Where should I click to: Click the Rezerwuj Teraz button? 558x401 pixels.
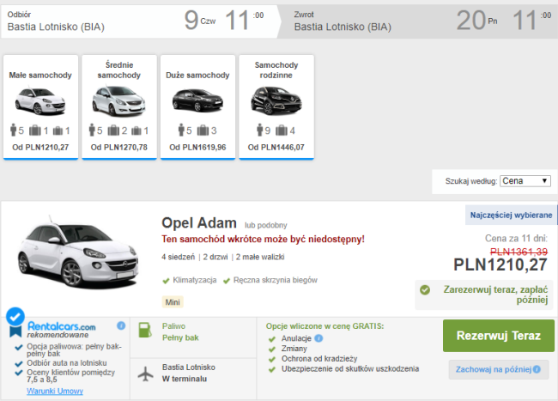pos(499,336)
